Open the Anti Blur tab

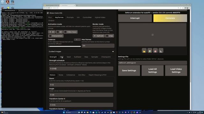(x=82, y=75)
